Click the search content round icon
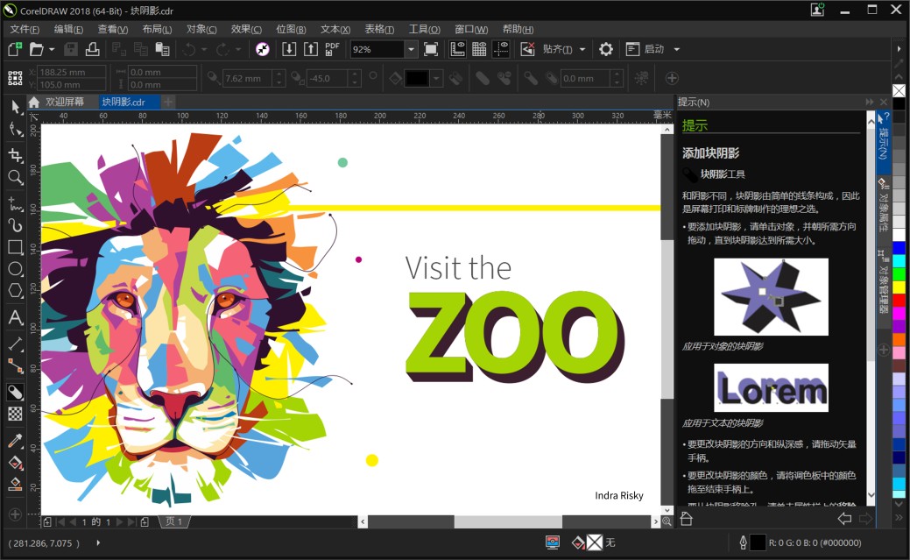 pos(263,49)
